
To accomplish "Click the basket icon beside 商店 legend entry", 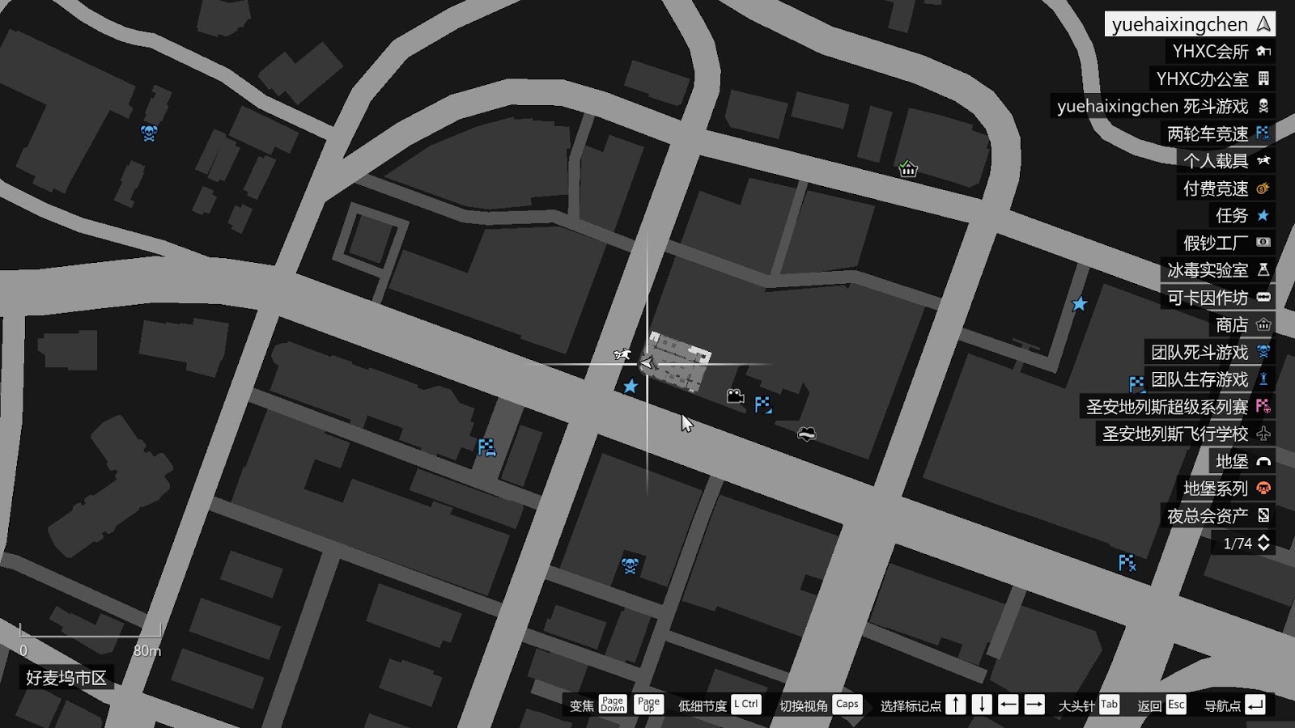I will (1263, 324).
